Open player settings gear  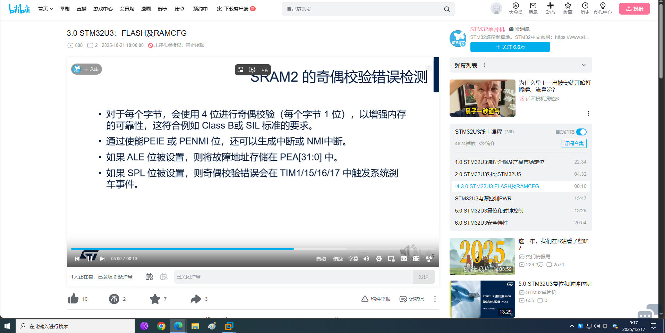[x=379, y=259]
